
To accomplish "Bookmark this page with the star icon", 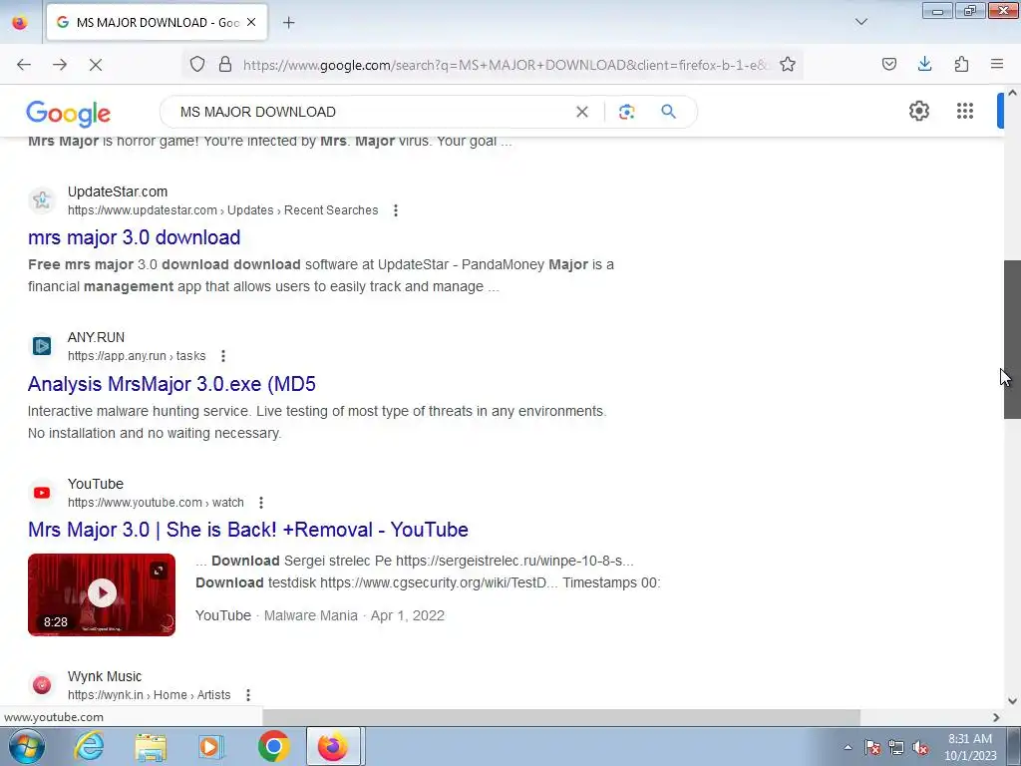I will (x=788, y=64).
